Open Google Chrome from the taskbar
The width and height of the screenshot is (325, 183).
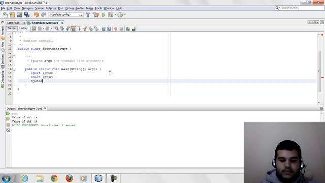54,178
